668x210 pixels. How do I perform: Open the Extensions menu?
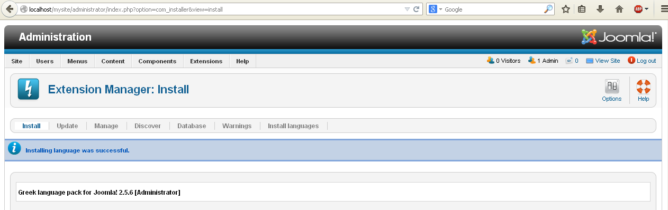[206, 61]
